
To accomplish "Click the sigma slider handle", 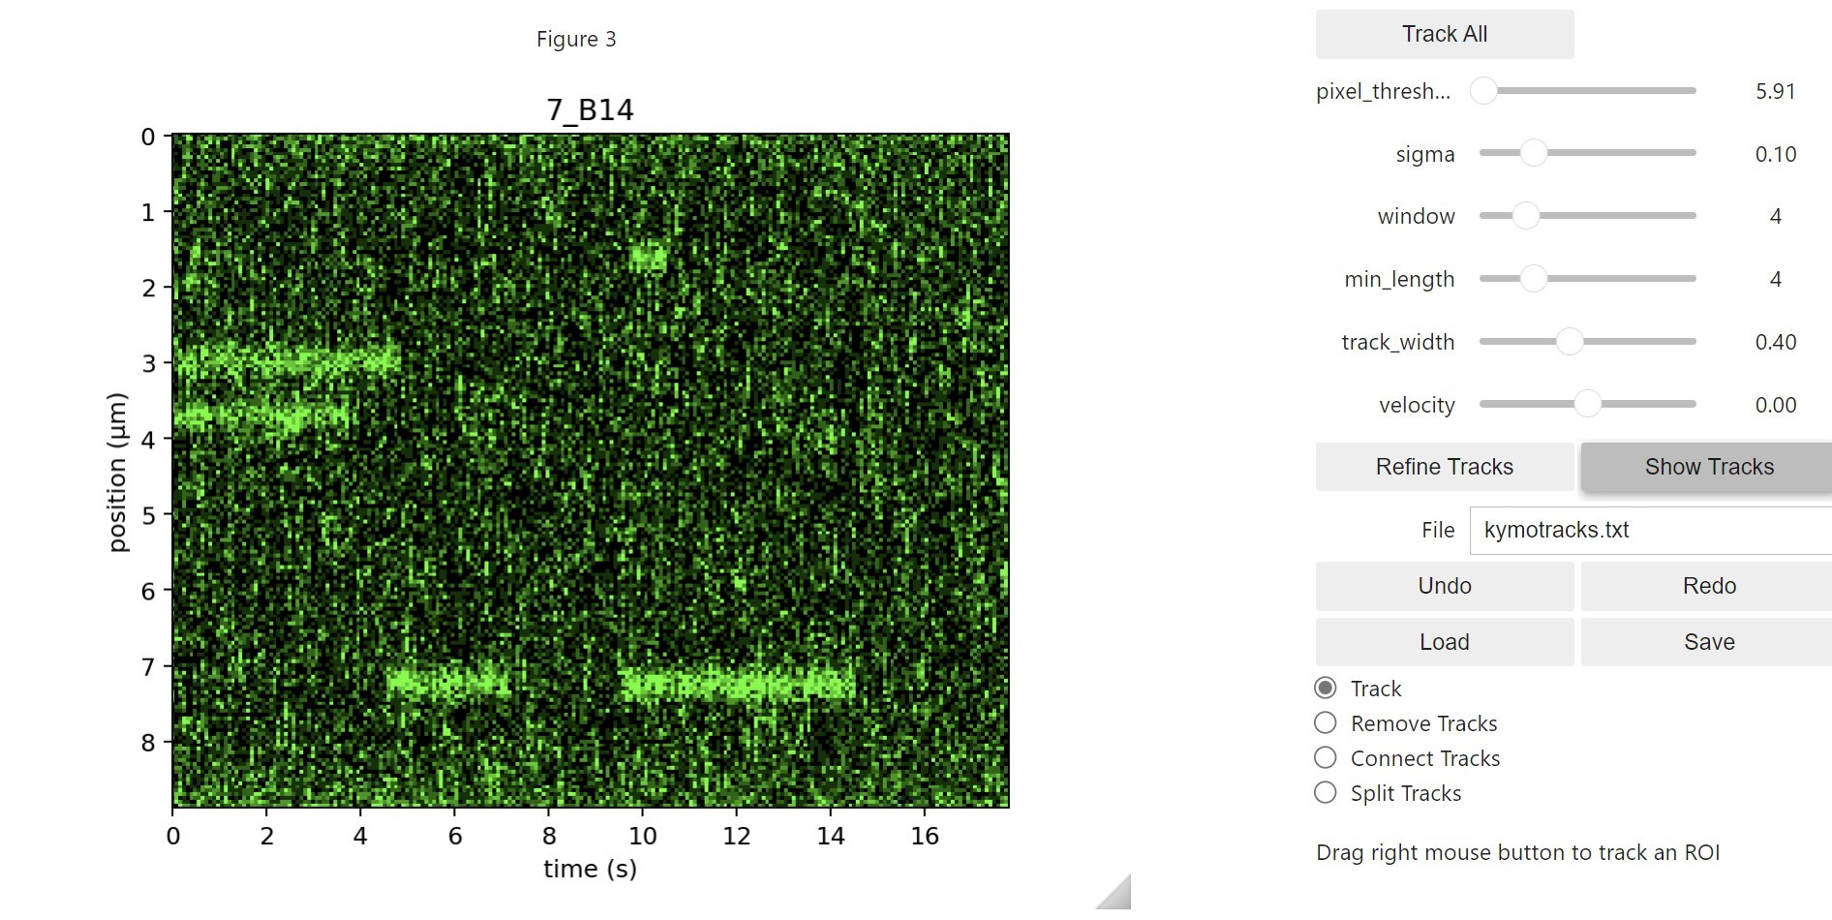I will point(1533,153).
